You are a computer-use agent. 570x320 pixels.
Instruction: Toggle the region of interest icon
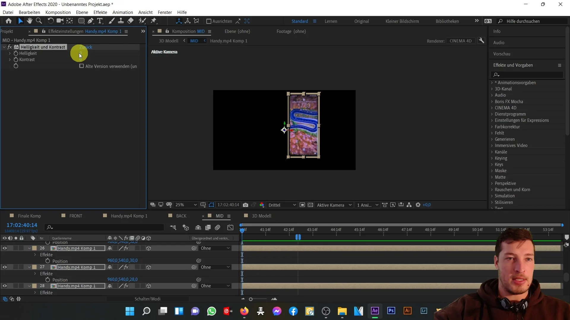click(x=302, y=205)
